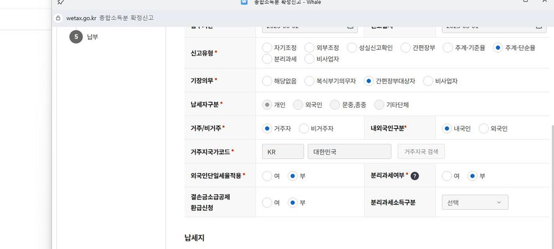Click the step 5 납부 circle icon

point(76,37)
